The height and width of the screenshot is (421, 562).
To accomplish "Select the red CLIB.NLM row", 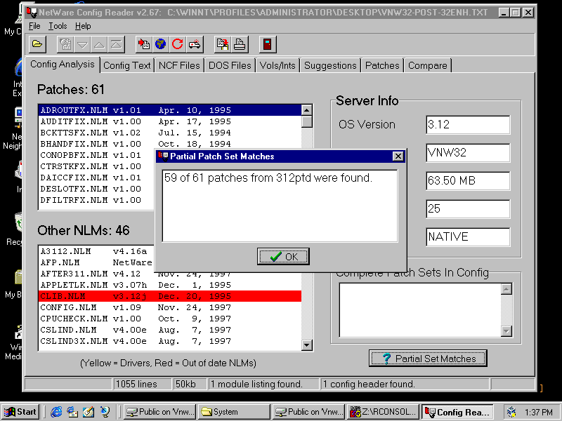I will pyautogui.click(x=170, y=296).
